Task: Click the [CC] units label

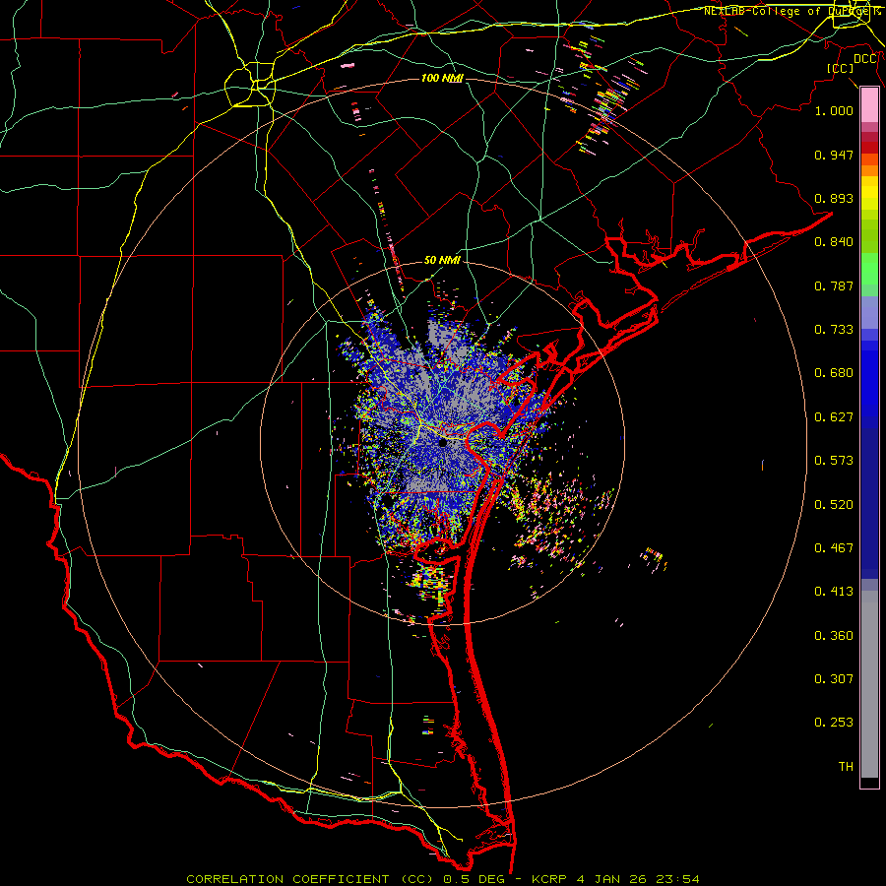Action: 841,68
